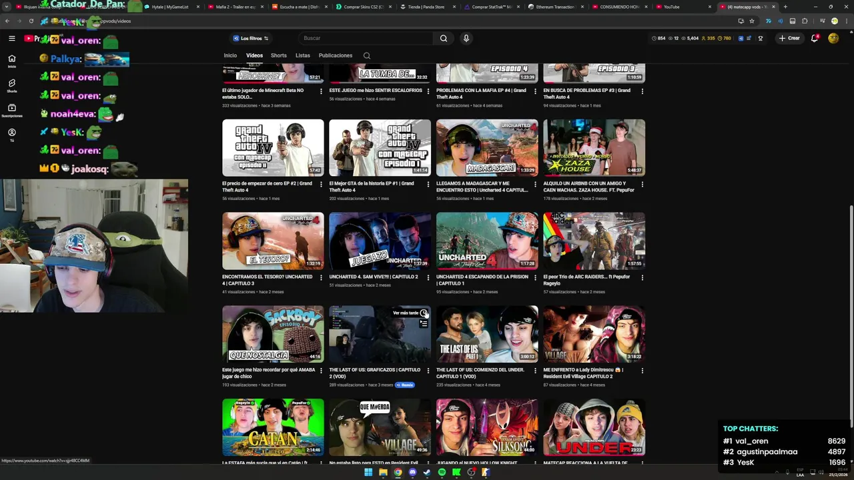Reload the page in the browser
Image resolution: width=854 pixels, height=480 pixels.
click(31, 21)
